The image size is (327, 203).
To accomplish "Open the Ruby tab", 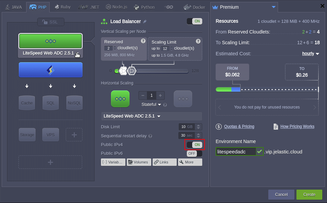I will [x=63, y=7].
